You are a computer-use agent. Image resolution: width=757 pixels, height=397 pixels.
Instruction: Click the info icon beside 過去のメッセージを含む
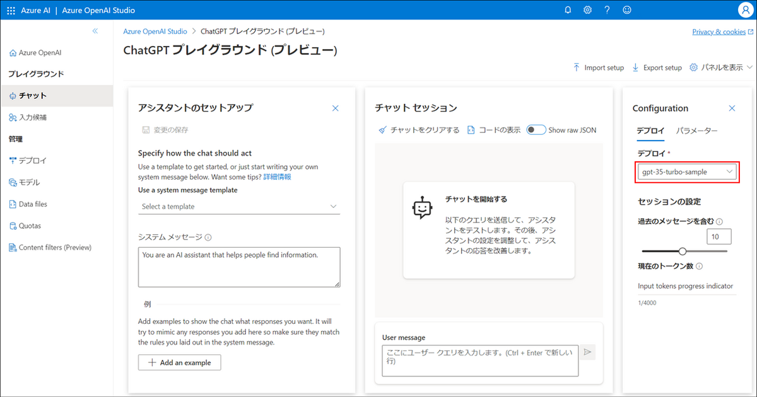pos(720,222)
